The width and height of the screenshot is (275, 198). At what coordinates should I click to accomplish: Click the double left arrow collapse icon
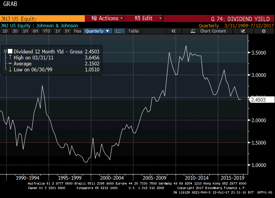click(173, 31)
